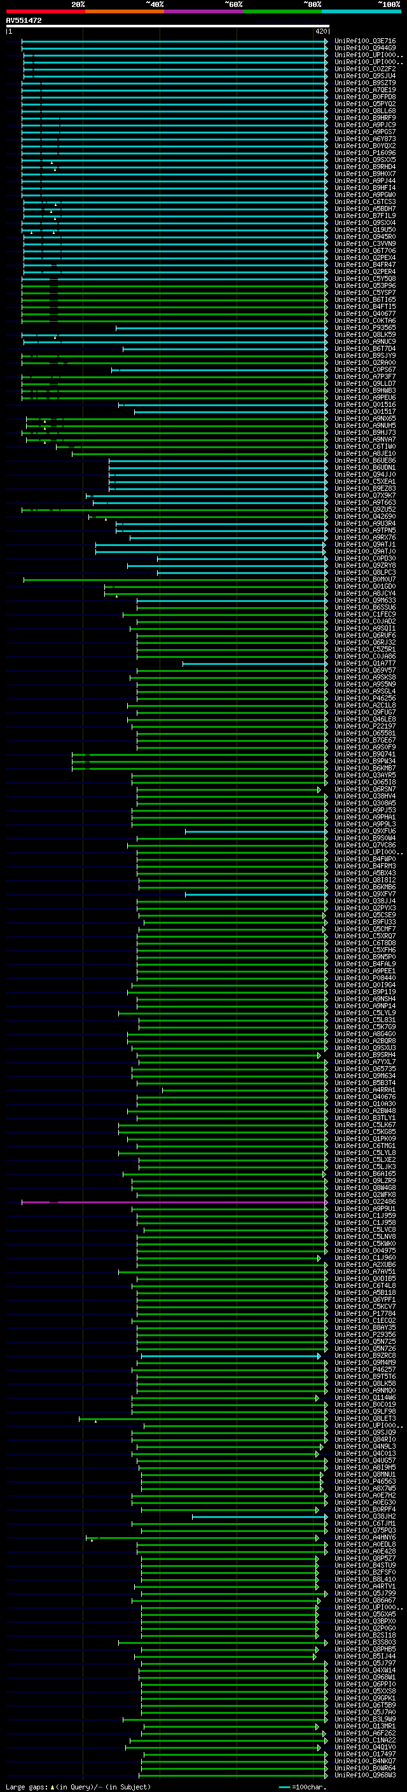Select the UniRef100_B9SJY9 label
The image size is (407, 1792).
point(364,356)
